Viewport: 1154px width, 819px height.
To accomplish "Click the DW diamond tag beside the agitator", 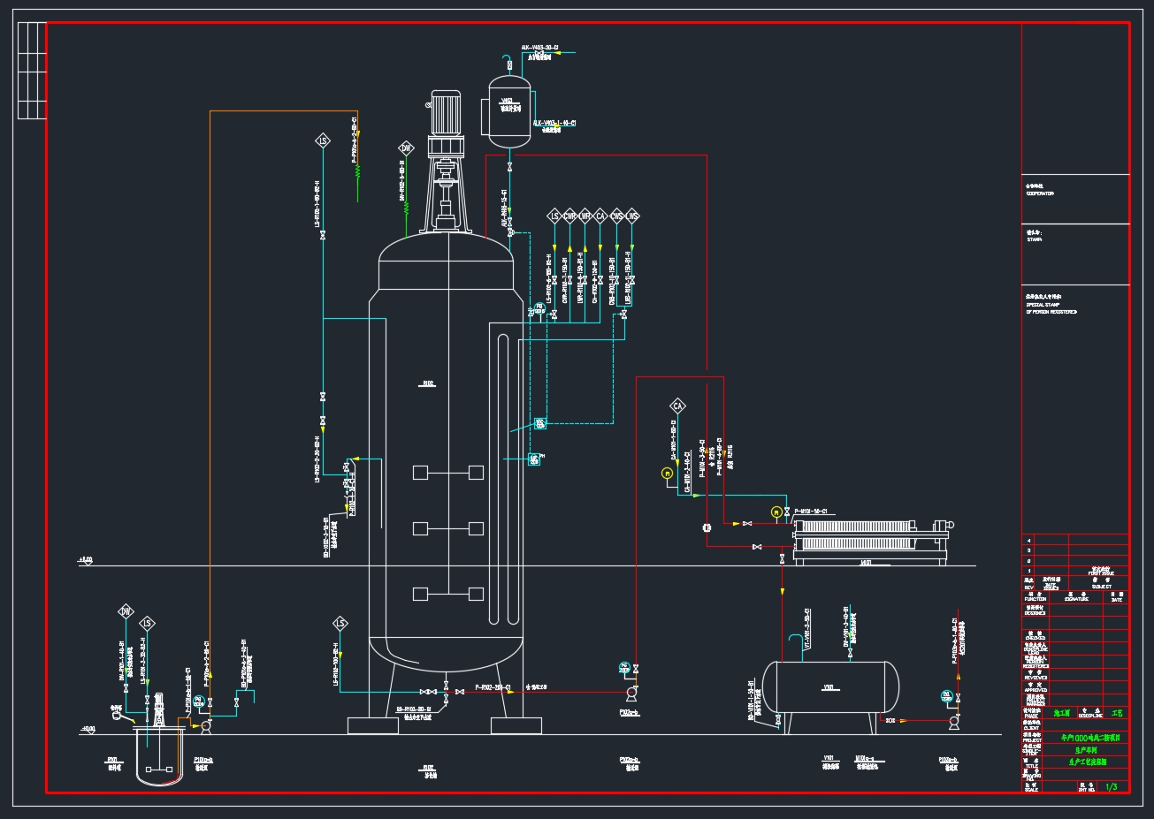I will coord(406,148).
